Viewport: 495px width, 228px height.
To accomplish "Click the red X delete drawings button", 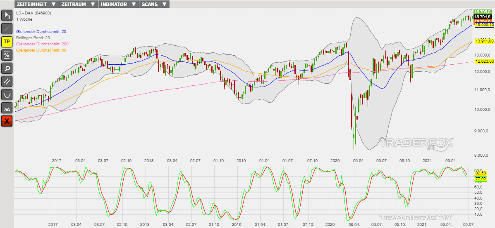I will 7,121.
